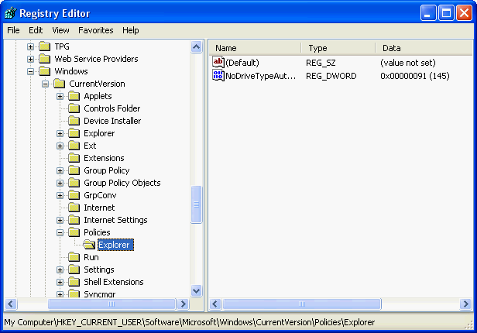Open the View menu
Screen dimensions: 477x333
[60, 30]
